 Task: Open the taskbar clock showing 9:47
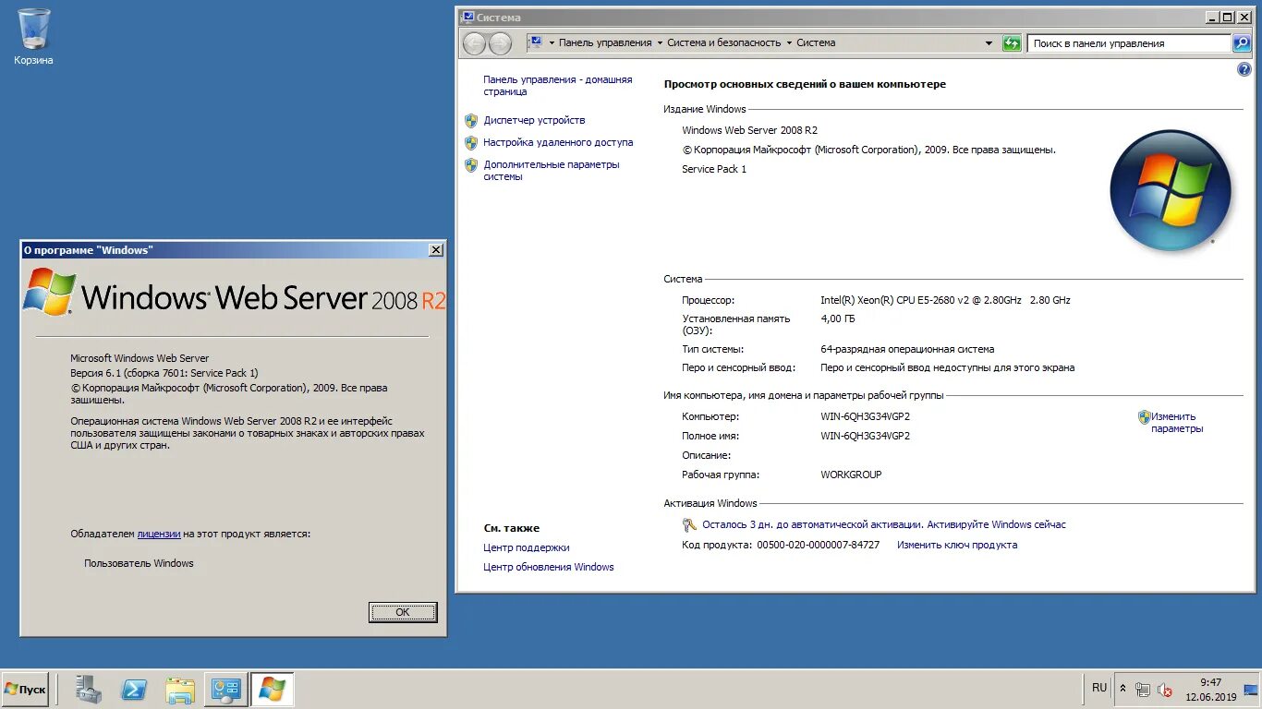tap(1209, 690)
